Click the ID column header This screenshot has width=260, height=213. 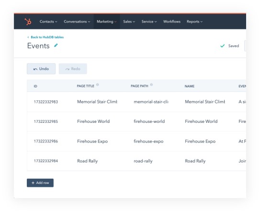point(35,86)
